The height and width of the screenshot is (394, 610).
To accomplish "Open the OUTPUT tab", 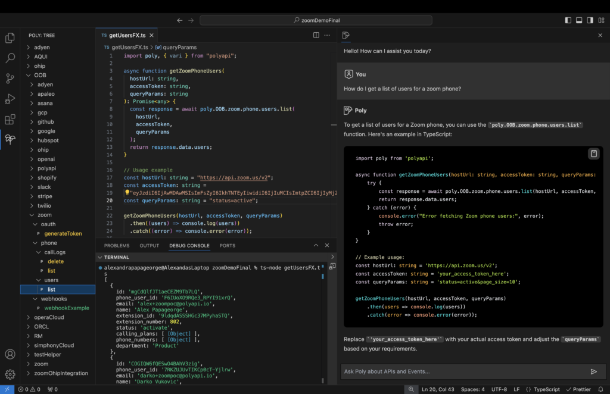I will [x=149, y=245].
